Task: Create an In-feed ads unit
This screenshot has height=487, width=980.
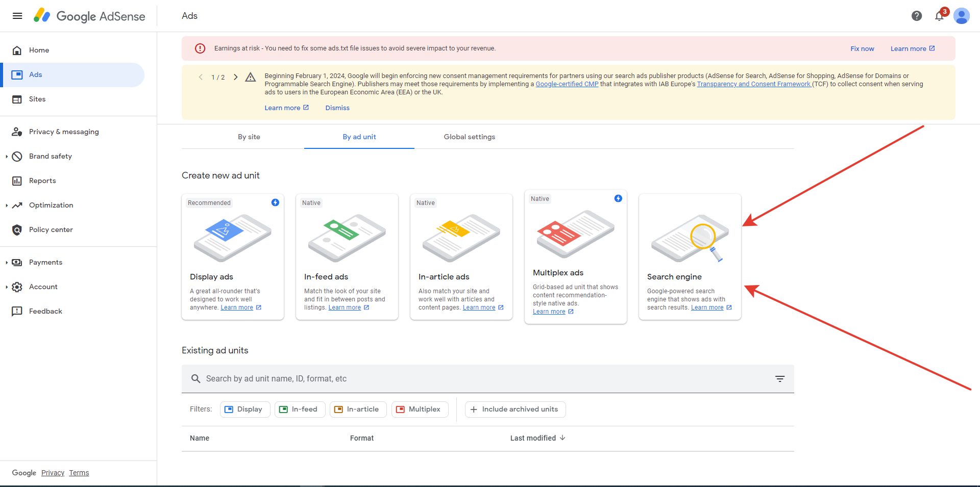Action: click(347, 257)
